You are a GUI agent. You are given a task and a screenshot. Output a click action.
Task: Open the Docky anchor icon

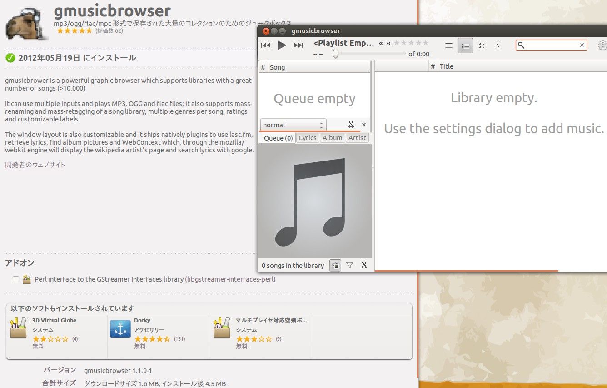(x=120, y=329)
